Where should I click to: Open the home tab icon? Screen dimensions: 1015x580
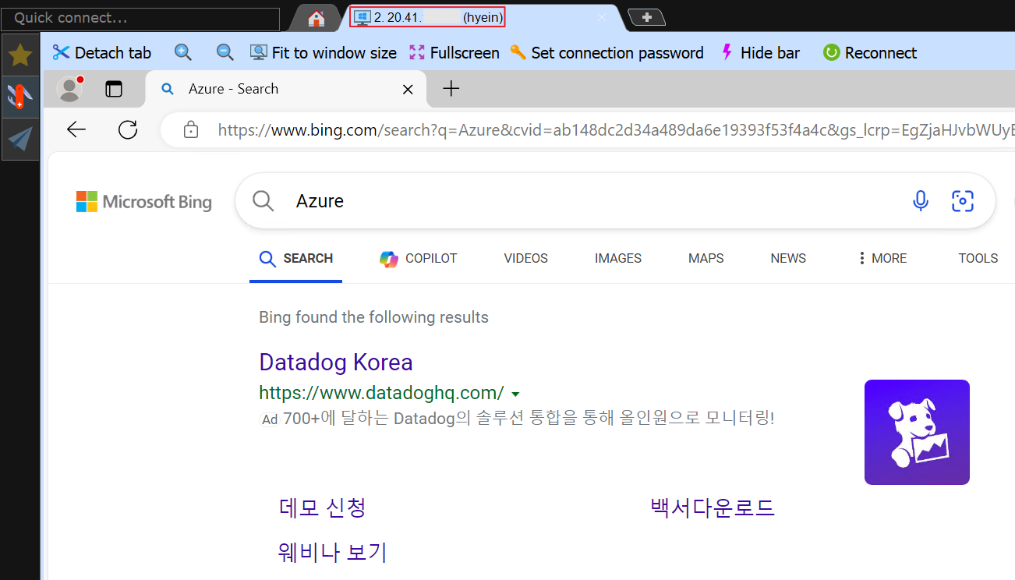[x=316, y=18]
